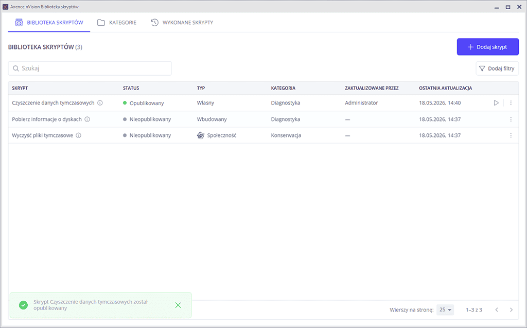Open the Wykonane skrypty tab

point(182,23)
